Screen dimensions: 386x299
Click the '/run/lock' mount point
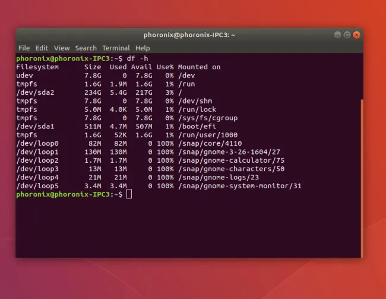pyautogui.click(x=197, y=110)
